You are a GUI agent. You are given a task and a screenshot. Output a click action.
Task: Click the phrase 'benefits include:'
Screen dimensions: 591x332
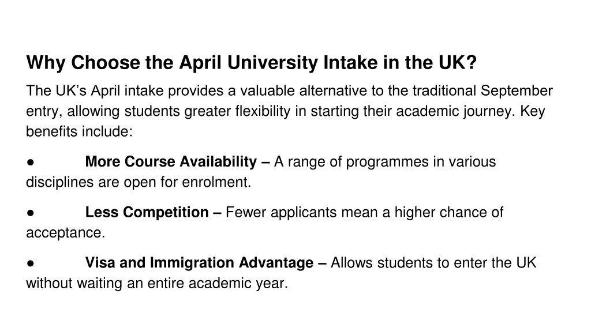[x=79, y=131]
